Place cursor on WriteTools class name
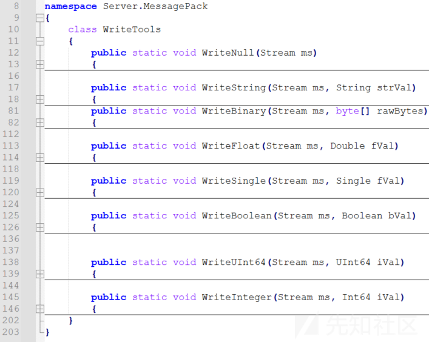 (x=132, y=29)
